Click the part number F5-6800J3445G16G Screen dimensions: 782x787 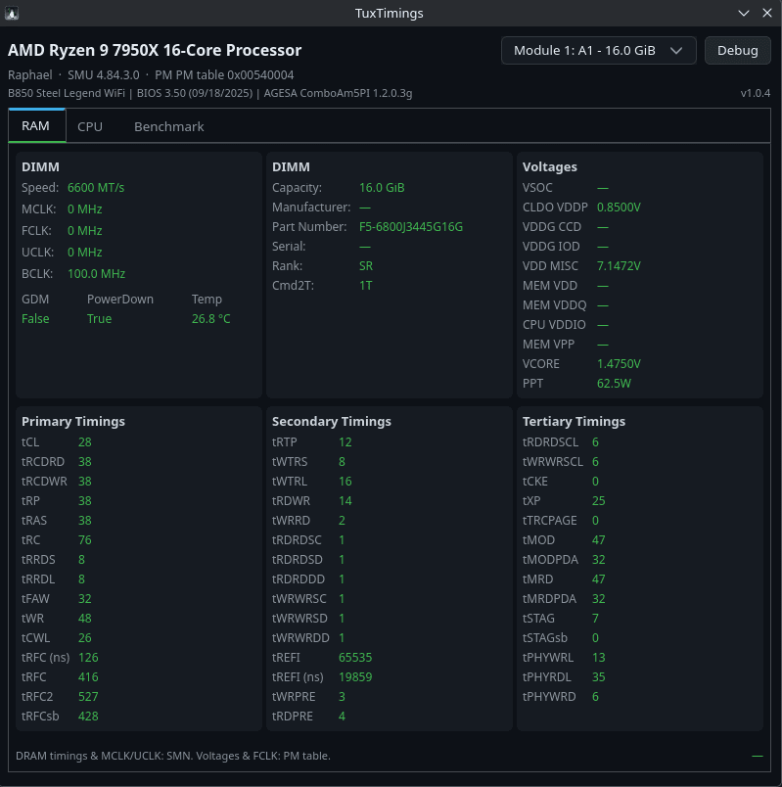pyautogui.click(x=410, y=226)
